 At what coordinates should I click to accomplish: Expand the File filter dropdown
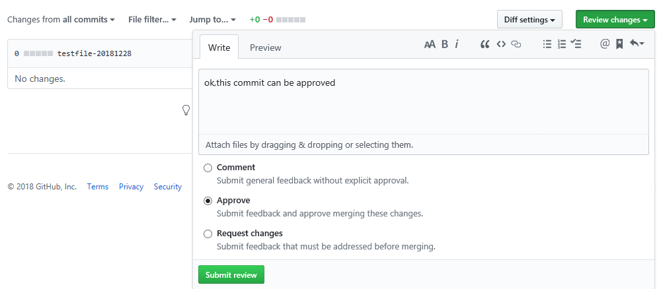coord(152,20)
